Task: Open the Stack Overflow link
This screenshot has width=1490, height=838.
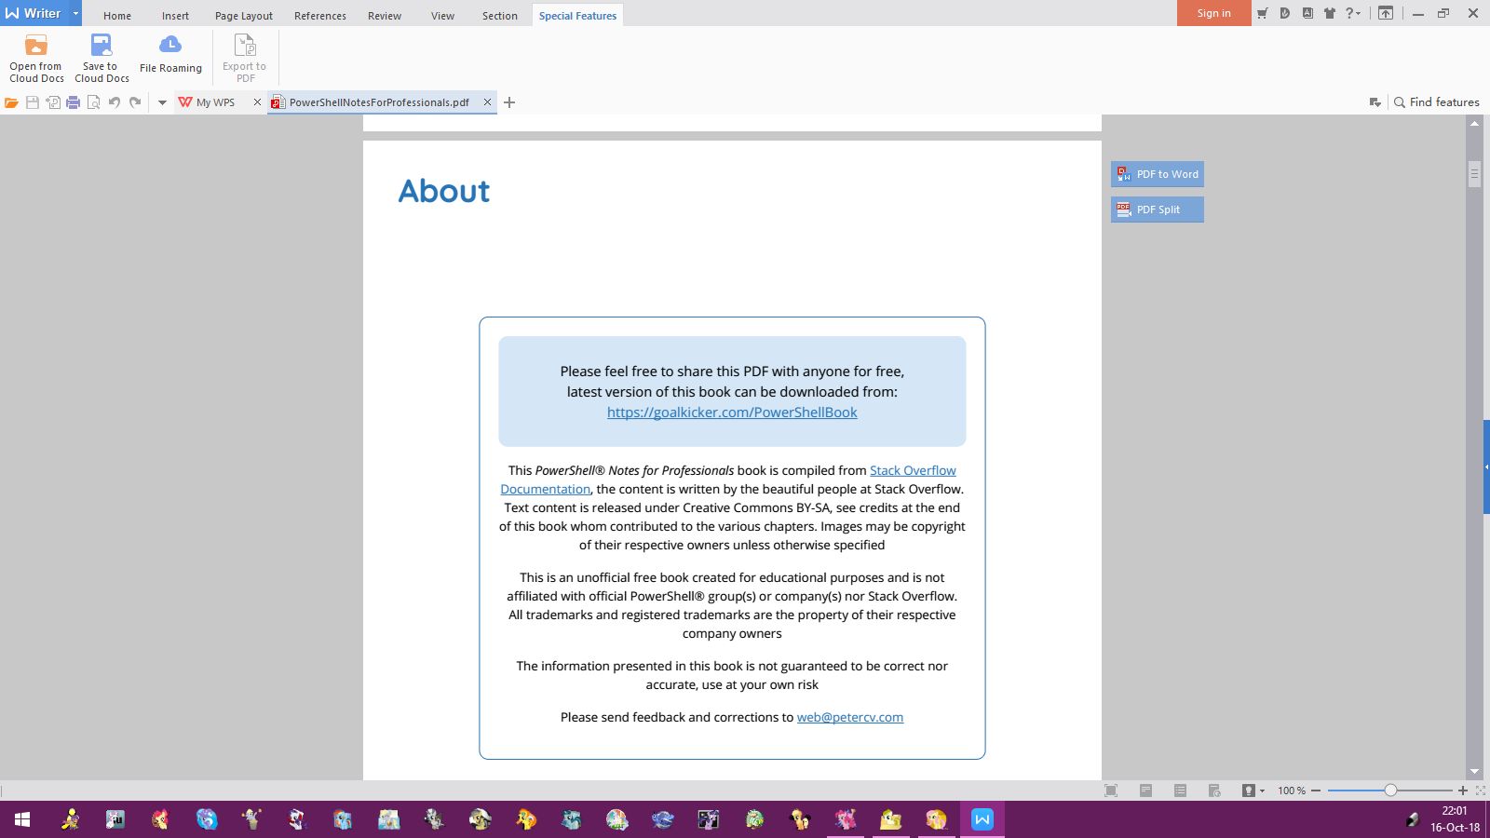Action: [913, 470]
